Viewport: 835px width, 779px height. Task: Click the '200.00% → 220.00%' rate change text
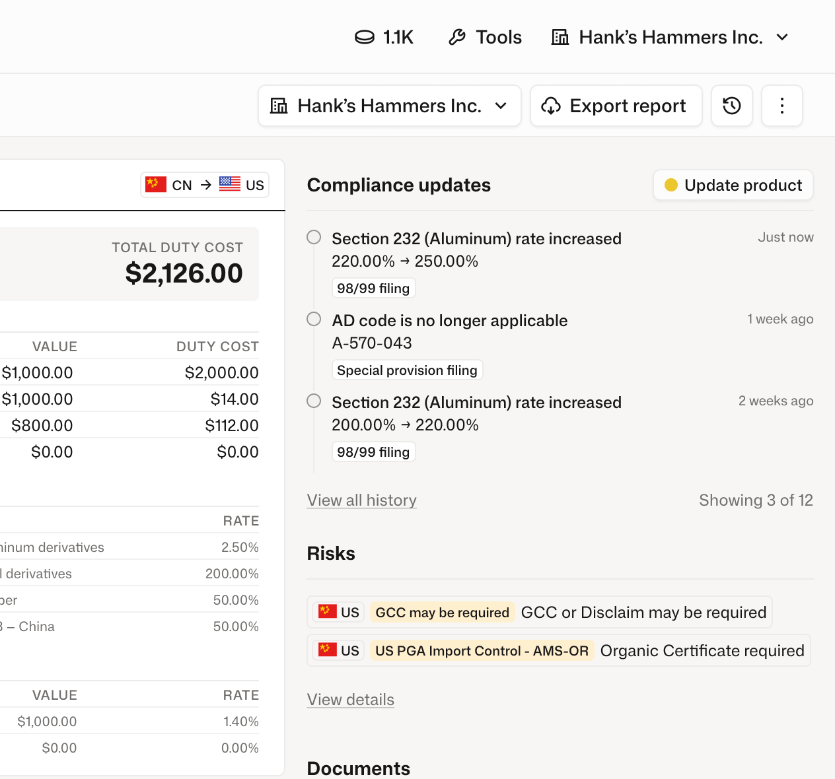click(405, 425)
